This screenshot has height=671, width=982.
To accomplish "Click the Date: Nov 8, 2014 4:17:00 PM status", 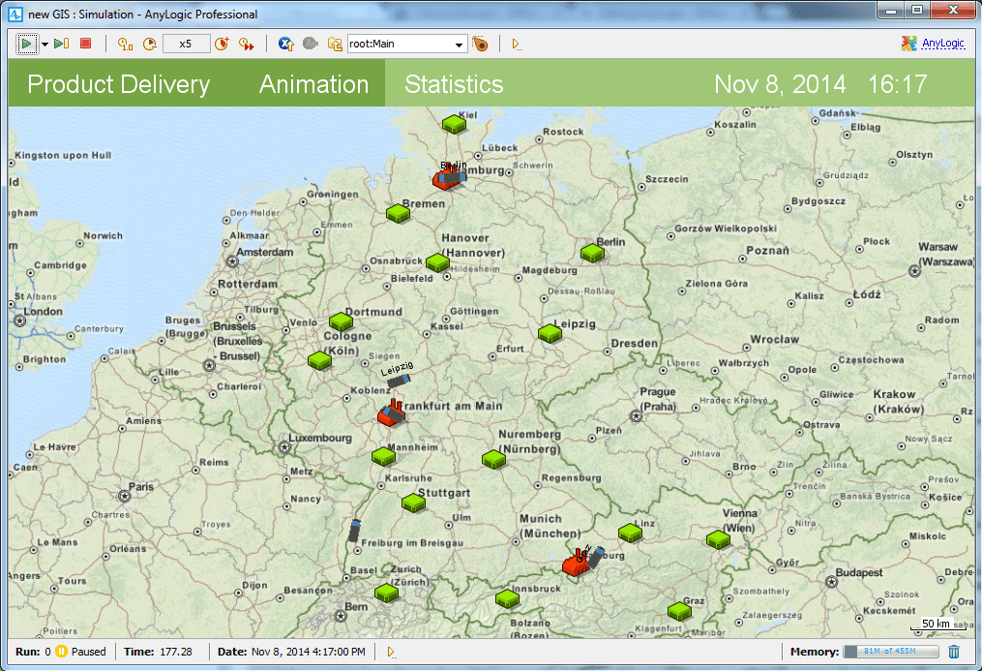I will 291,652.
